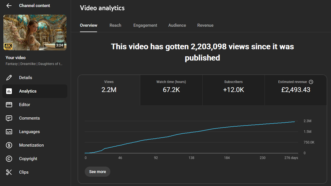Viewport: 331px width, 186px height.
Task: Select the Watch time (hours) card
Action: (x=171, y=90)
